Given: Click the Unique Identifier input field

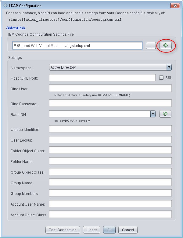Looking at the screenshot, I should [110, 129].
